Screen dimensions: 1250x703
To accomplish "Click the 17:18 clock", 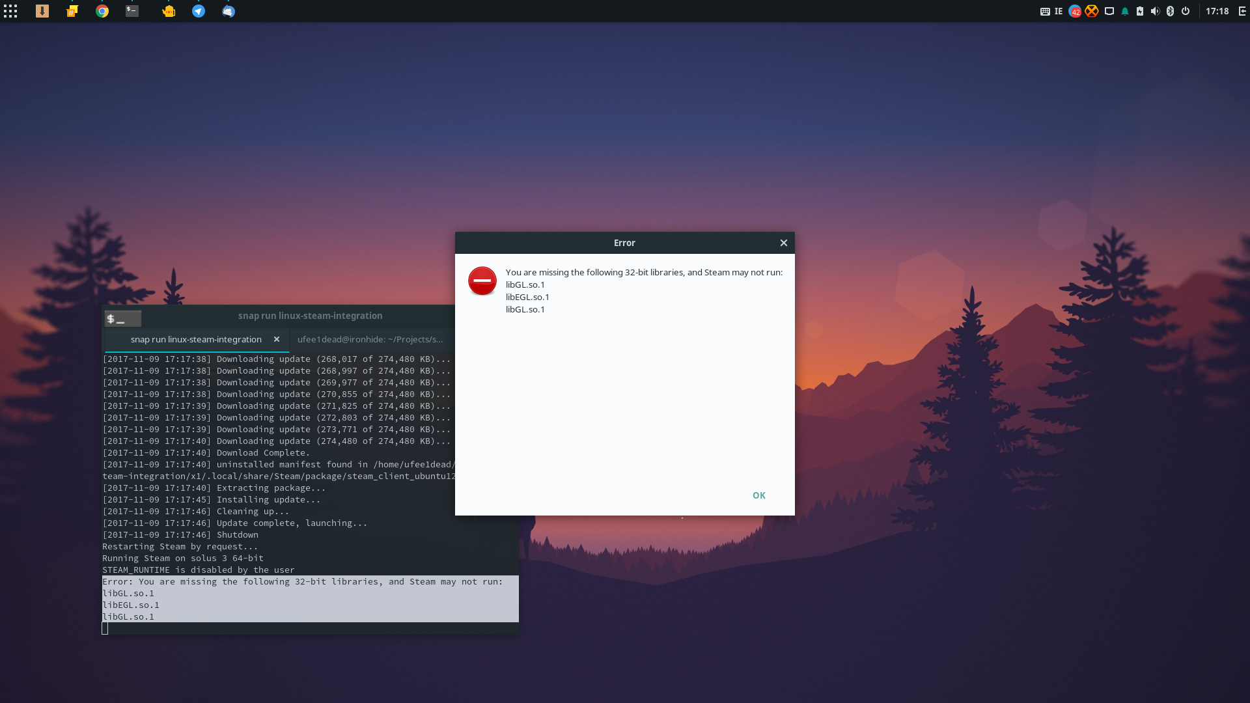I will [x=1217, y=11].
